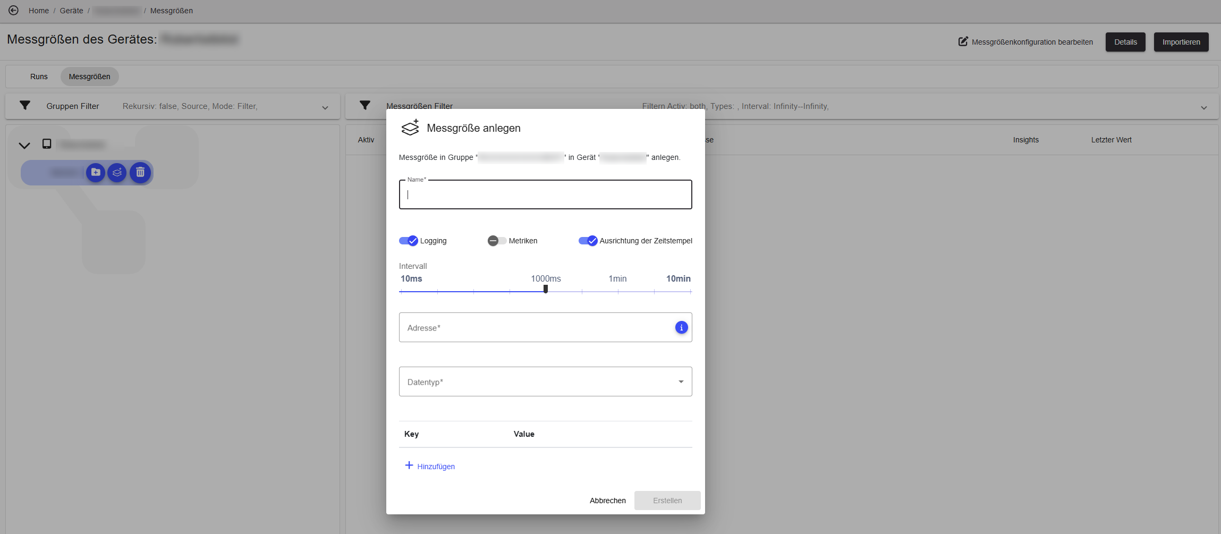Click the Letzter Wert column header
Image resolution: width=1221 pixels, height=534 pixels.
1112,140
